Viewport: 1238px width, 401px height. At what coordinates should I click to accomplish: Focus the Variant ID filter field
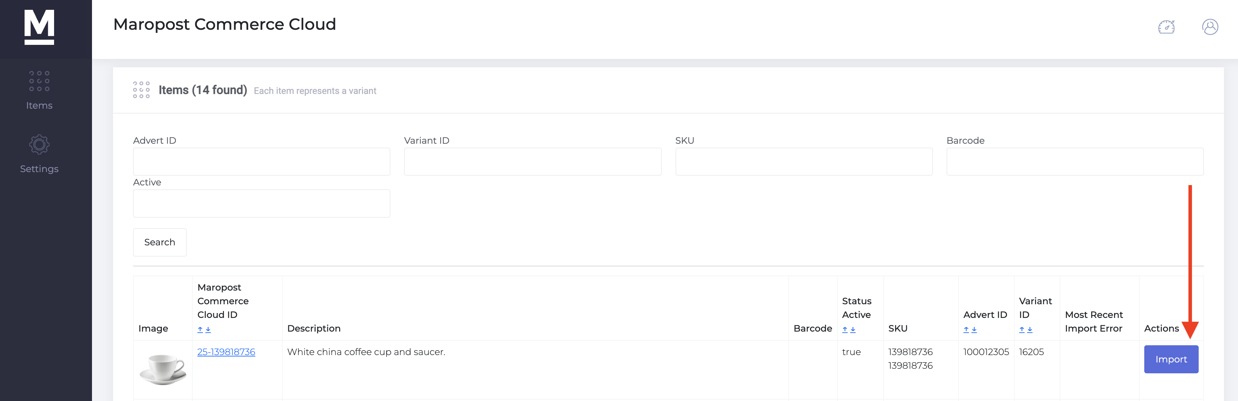click(533, 162)
